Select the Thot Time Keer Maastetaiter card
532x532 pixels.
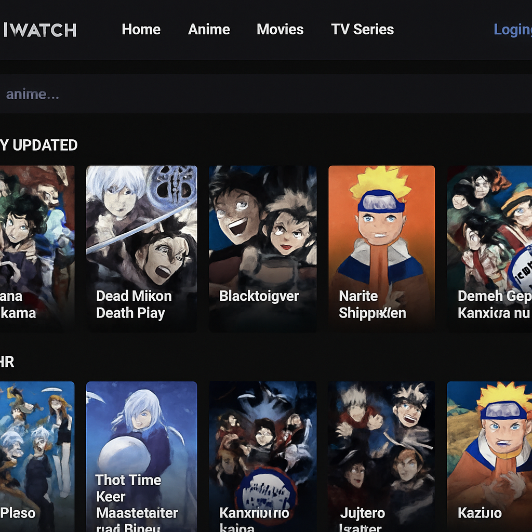tap(141, 457)
